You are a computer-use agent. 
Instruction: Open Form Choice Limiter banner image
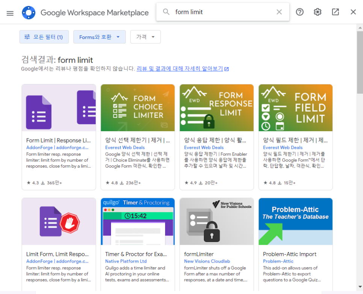coord(138,108)
